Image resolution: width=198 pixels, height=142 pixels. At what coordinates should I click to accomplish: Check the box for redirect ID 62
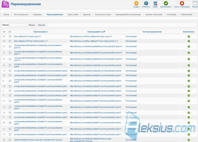click(10, 37)
